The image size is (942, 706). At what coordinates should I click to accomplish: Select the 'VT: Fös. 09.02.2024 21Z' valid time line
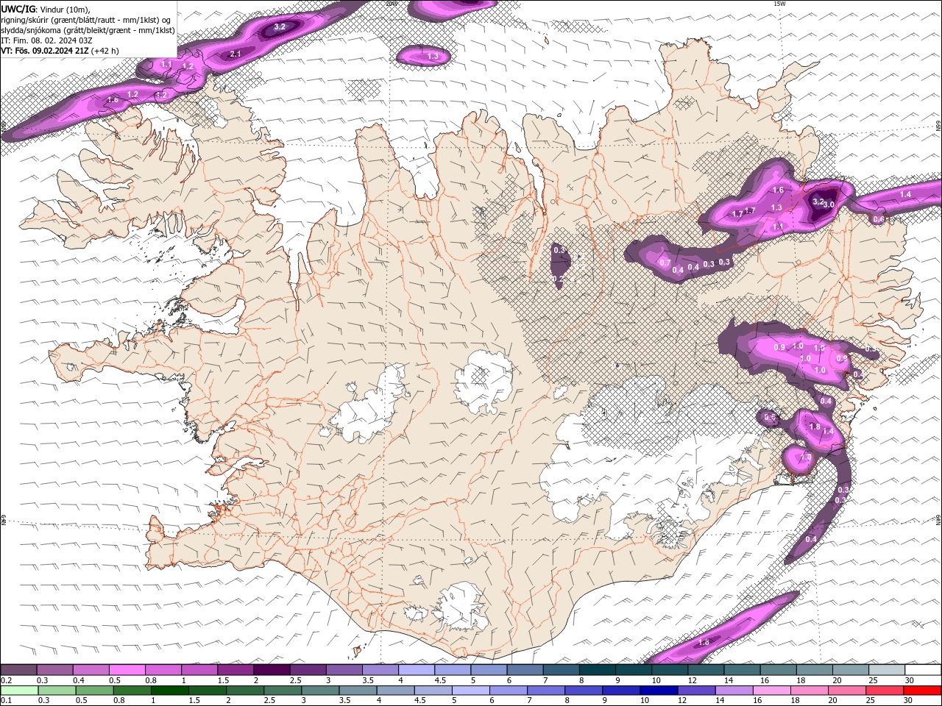(60, 51)
